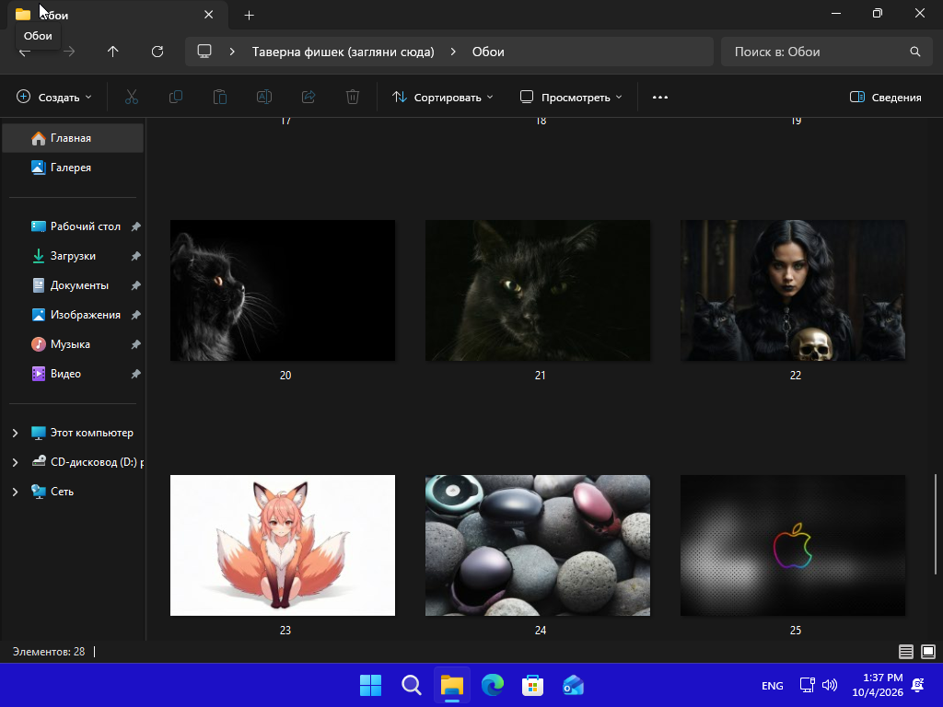
Task: Toggle the Сведения details pane
Action: pyautogui.click(x=885, y=97)
